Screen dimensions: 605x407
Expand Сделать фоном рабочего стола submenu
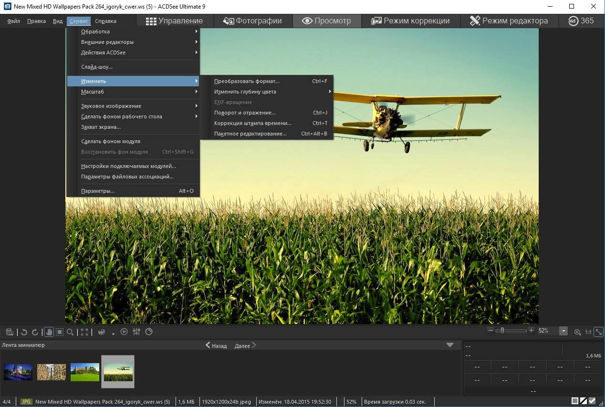tap(133, 116)
